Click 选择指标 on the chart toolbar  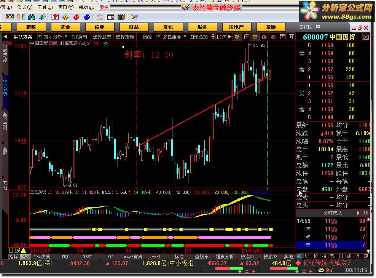point(125,37)
